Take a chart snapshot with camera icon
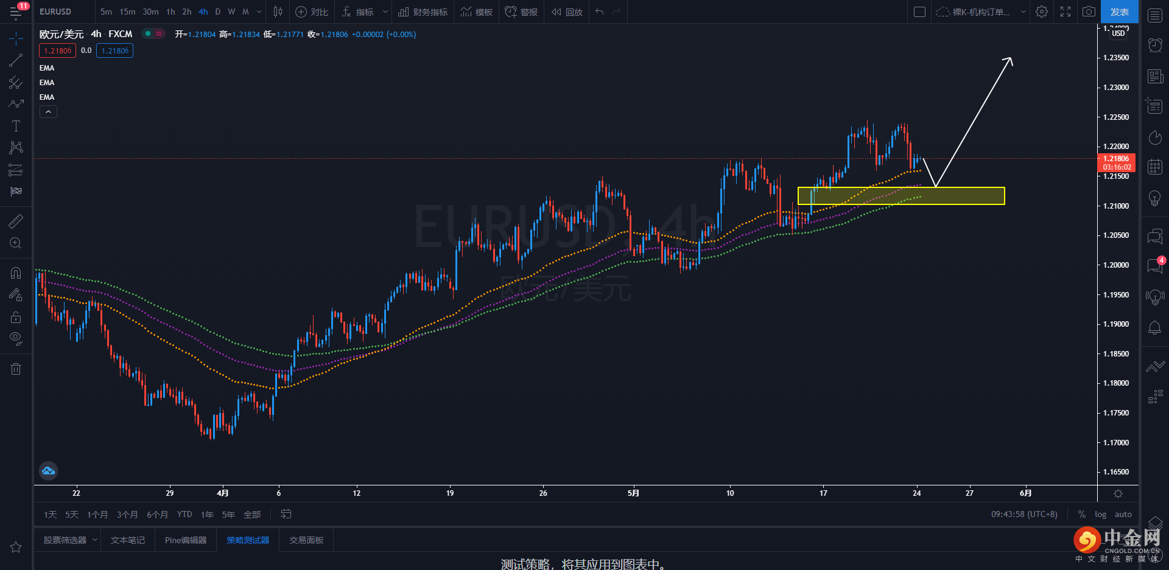The width and height of the screenshot is (1169, 570). point(1089,12)
